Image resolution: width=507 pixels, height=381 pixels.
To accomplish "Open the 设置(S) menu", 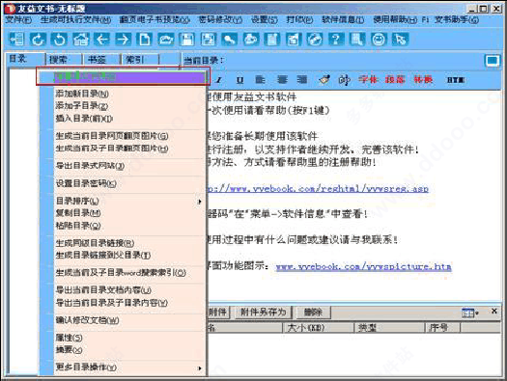I will 265,20.
